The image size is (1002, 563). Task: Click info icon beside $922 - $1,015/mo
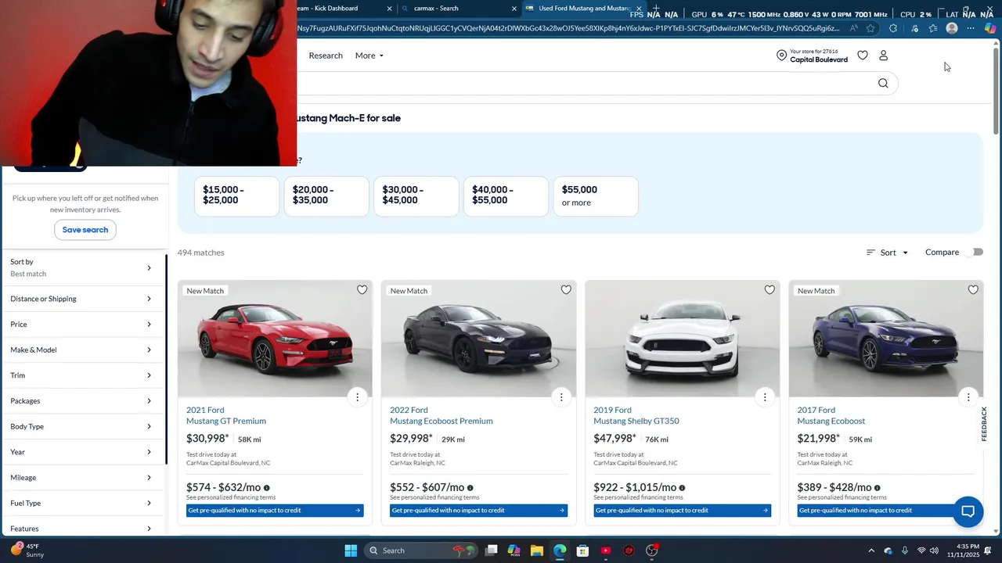pos(682,488)
